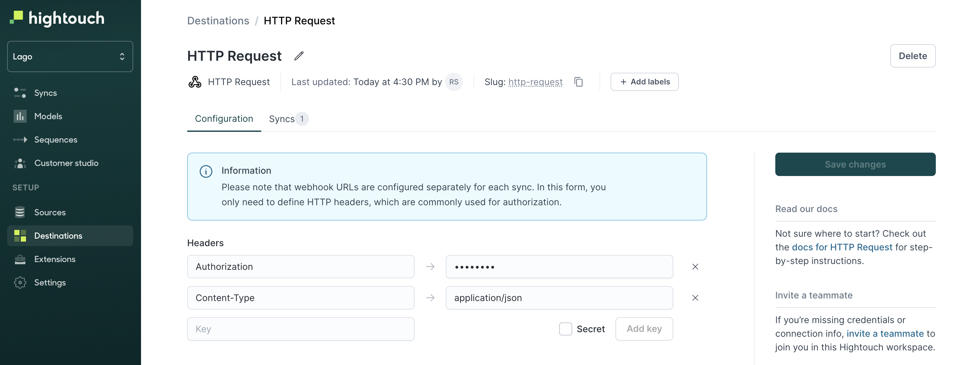Click the invite a teammate link

pyautogui.click(x=885, y=334)
